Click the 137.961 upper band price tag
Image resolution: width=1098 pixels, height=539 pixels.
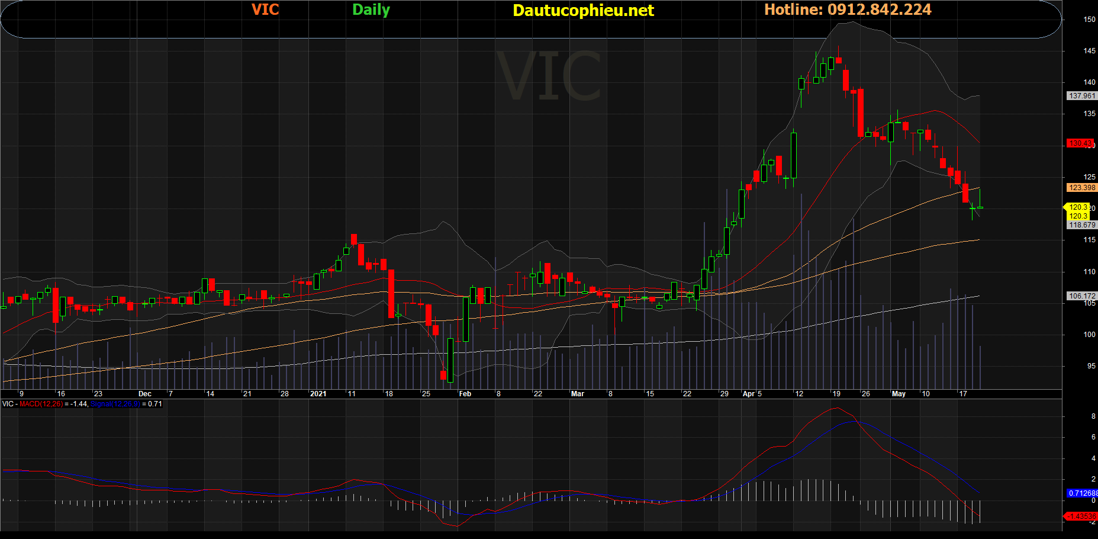point(1082,96)
